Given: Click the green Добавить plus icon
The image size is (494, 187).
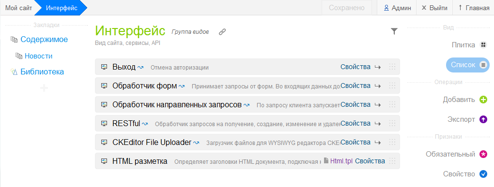Looking at the screenshot, I should coord(483,100).
